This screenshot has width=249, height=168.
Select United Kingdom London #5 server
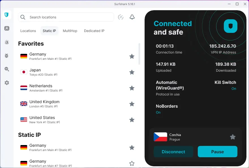tap(44, 104)
